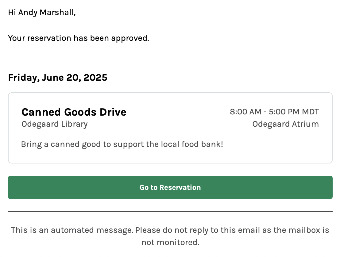Screen dimensions: 340x257
Task: Open the Canned Goods Drive event title
Action: click(74, 112)
